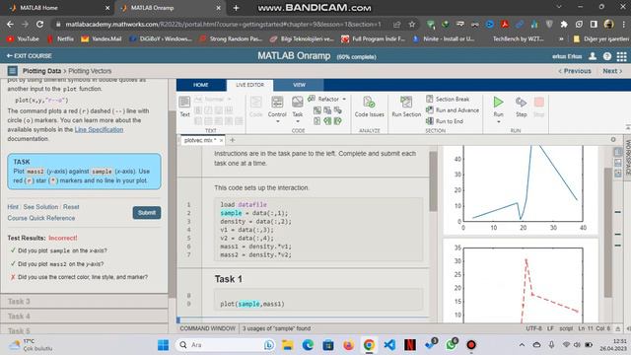Go to Previous section

coord(575,71)
